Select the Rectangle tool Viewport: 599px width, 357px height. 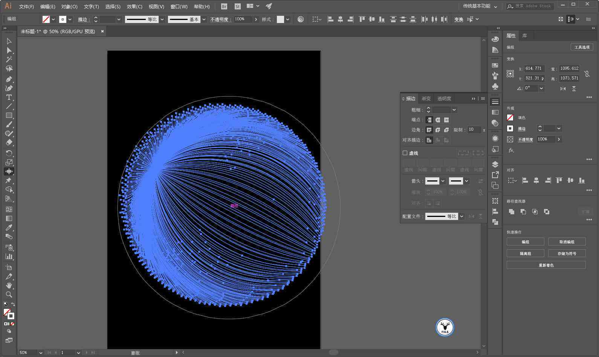point(9,115)
